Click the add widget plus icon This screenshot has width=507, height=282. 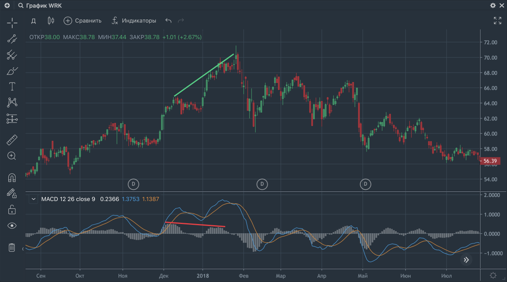pyautogui.click(x=7, y=6)
